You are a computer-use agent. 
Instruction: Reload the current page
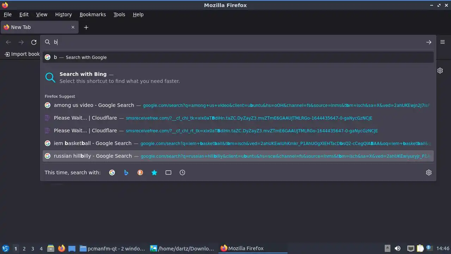[x=34, y=42]
